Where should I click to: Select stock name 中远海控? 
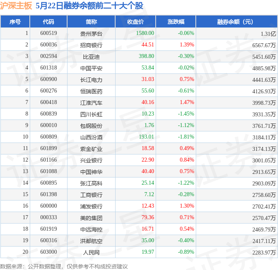91,229
